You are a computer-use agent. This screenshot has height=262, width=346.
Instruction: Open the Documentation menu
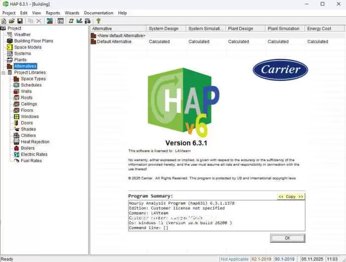point(98,13)
